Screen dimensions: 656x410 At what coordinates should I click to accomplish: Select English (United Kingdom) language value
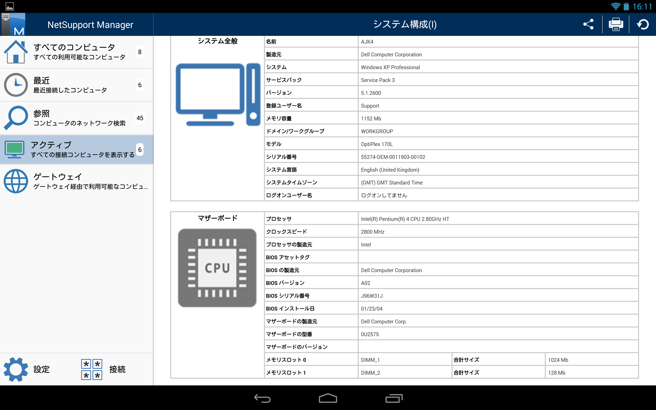coord(390,170)
